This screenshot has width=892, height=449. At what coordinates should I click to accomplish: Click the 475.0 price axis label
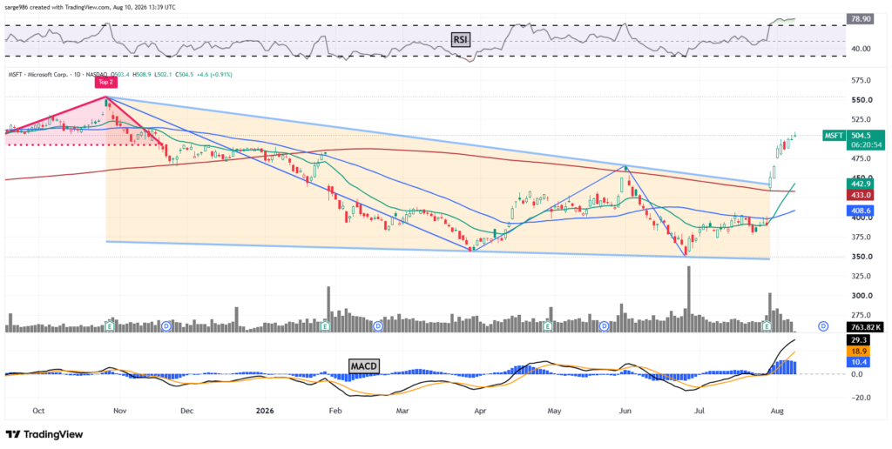tap(861, 159)
